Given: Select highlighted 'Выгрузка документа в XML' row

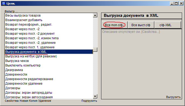Looking at the screenshot, I should (x=49, y=52).
